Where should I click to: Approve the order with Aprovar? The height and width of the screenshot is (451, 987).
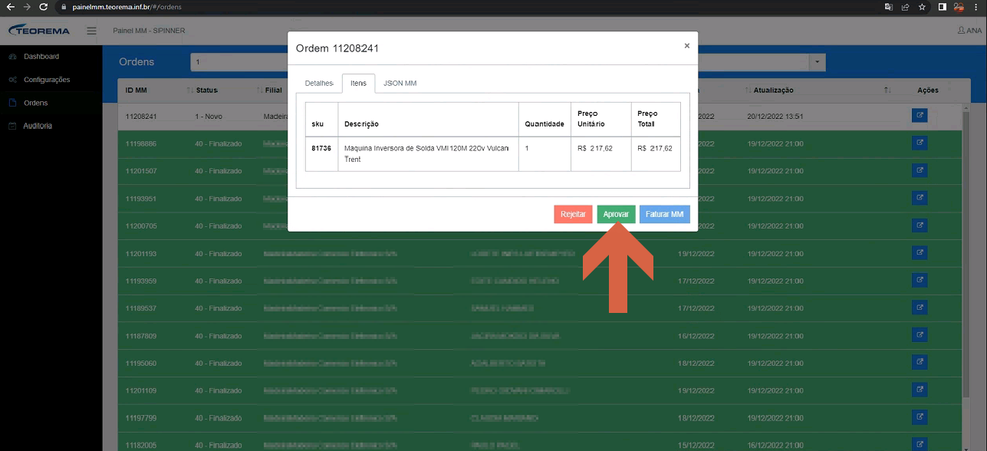point(616,215)
